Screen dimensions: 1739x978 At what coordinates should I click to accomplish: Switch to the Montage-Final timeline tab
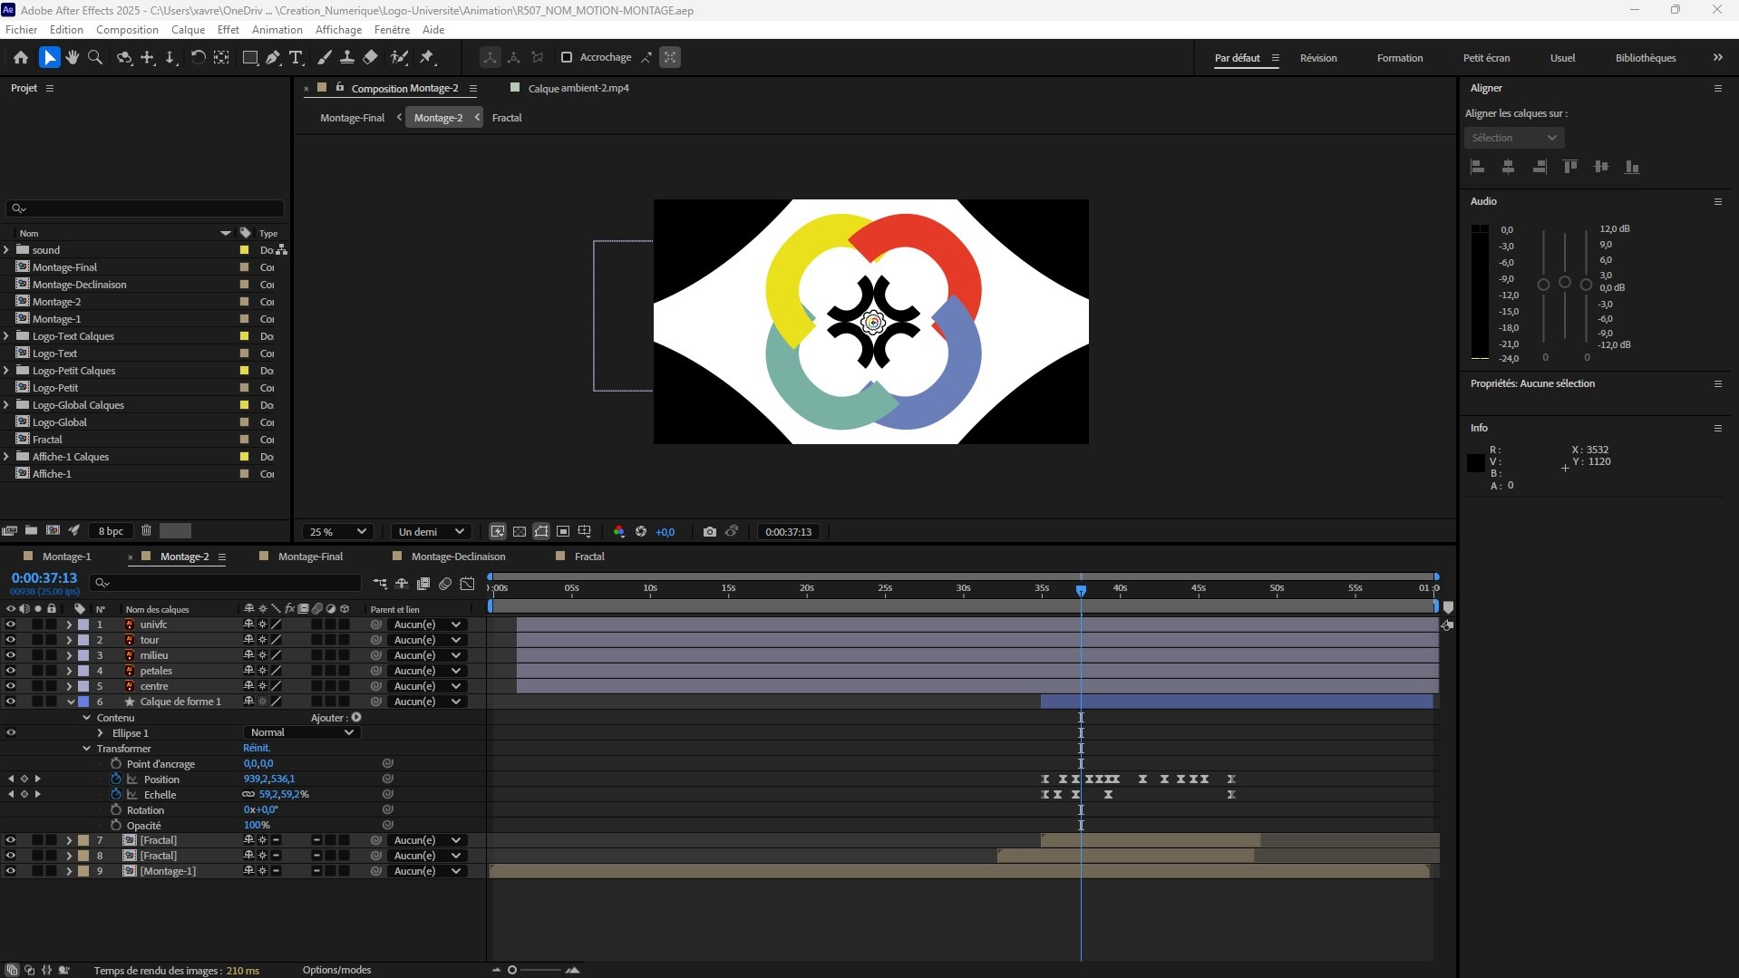pos(310,557)
